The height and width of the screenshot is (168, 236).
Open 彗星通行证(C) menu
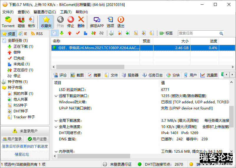pos(45,12)
